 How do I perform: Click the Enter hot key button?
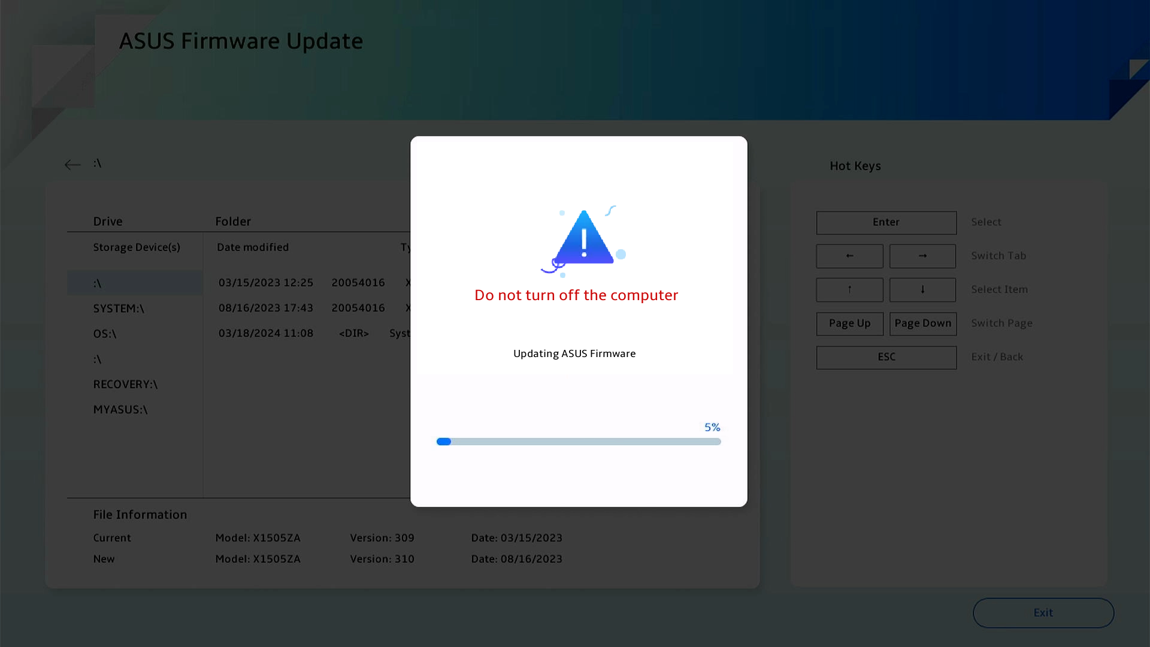[x=886, y=222]
